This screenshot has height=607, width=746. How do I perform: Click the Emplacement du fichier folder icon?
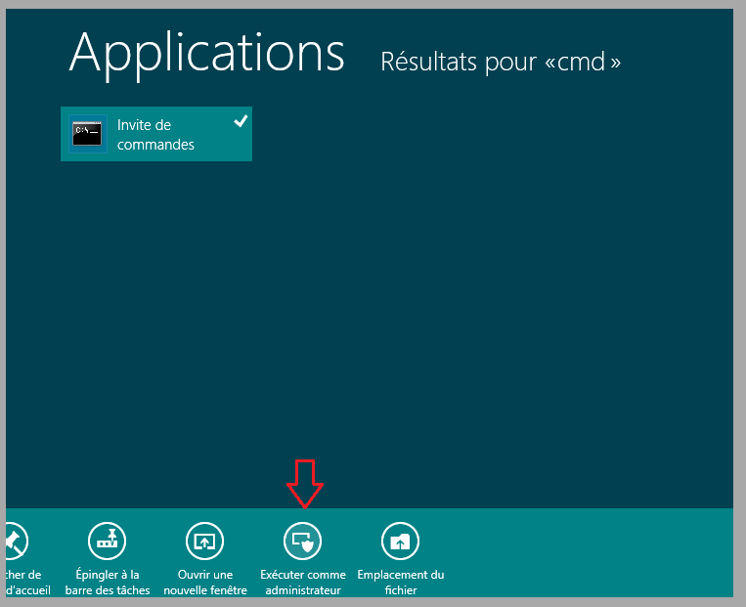(x=400, y=540)
